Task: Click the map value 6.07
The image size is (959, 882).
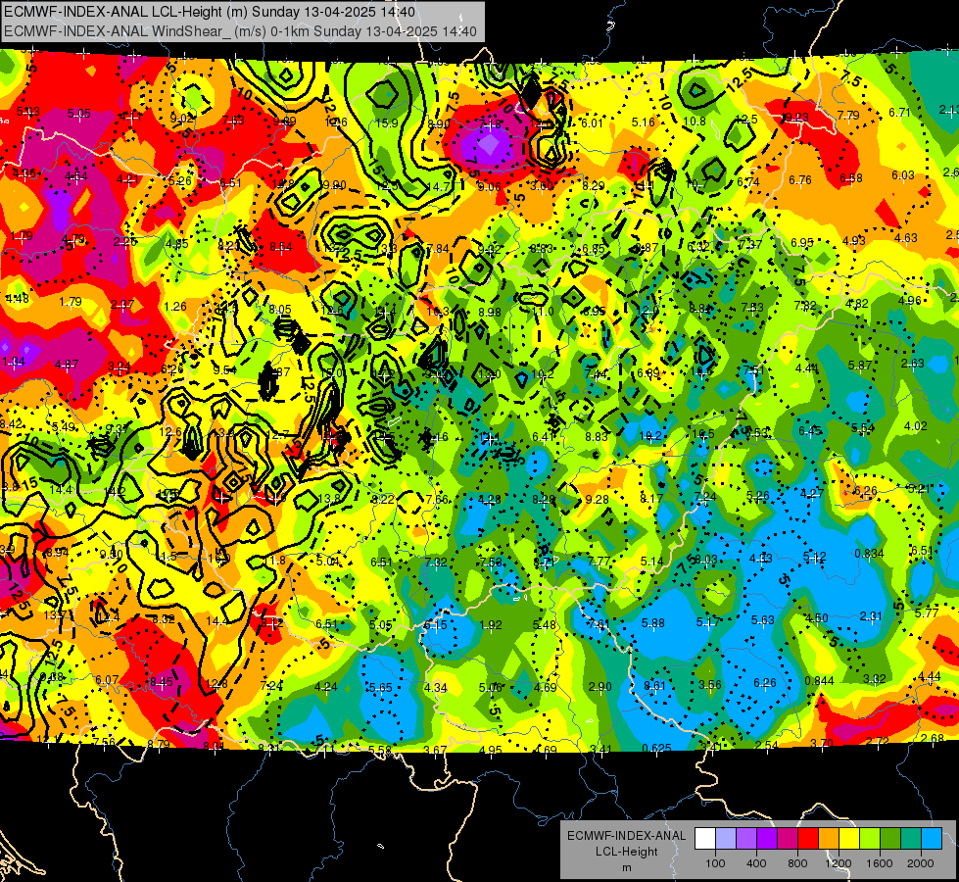Action: point(107,679)
